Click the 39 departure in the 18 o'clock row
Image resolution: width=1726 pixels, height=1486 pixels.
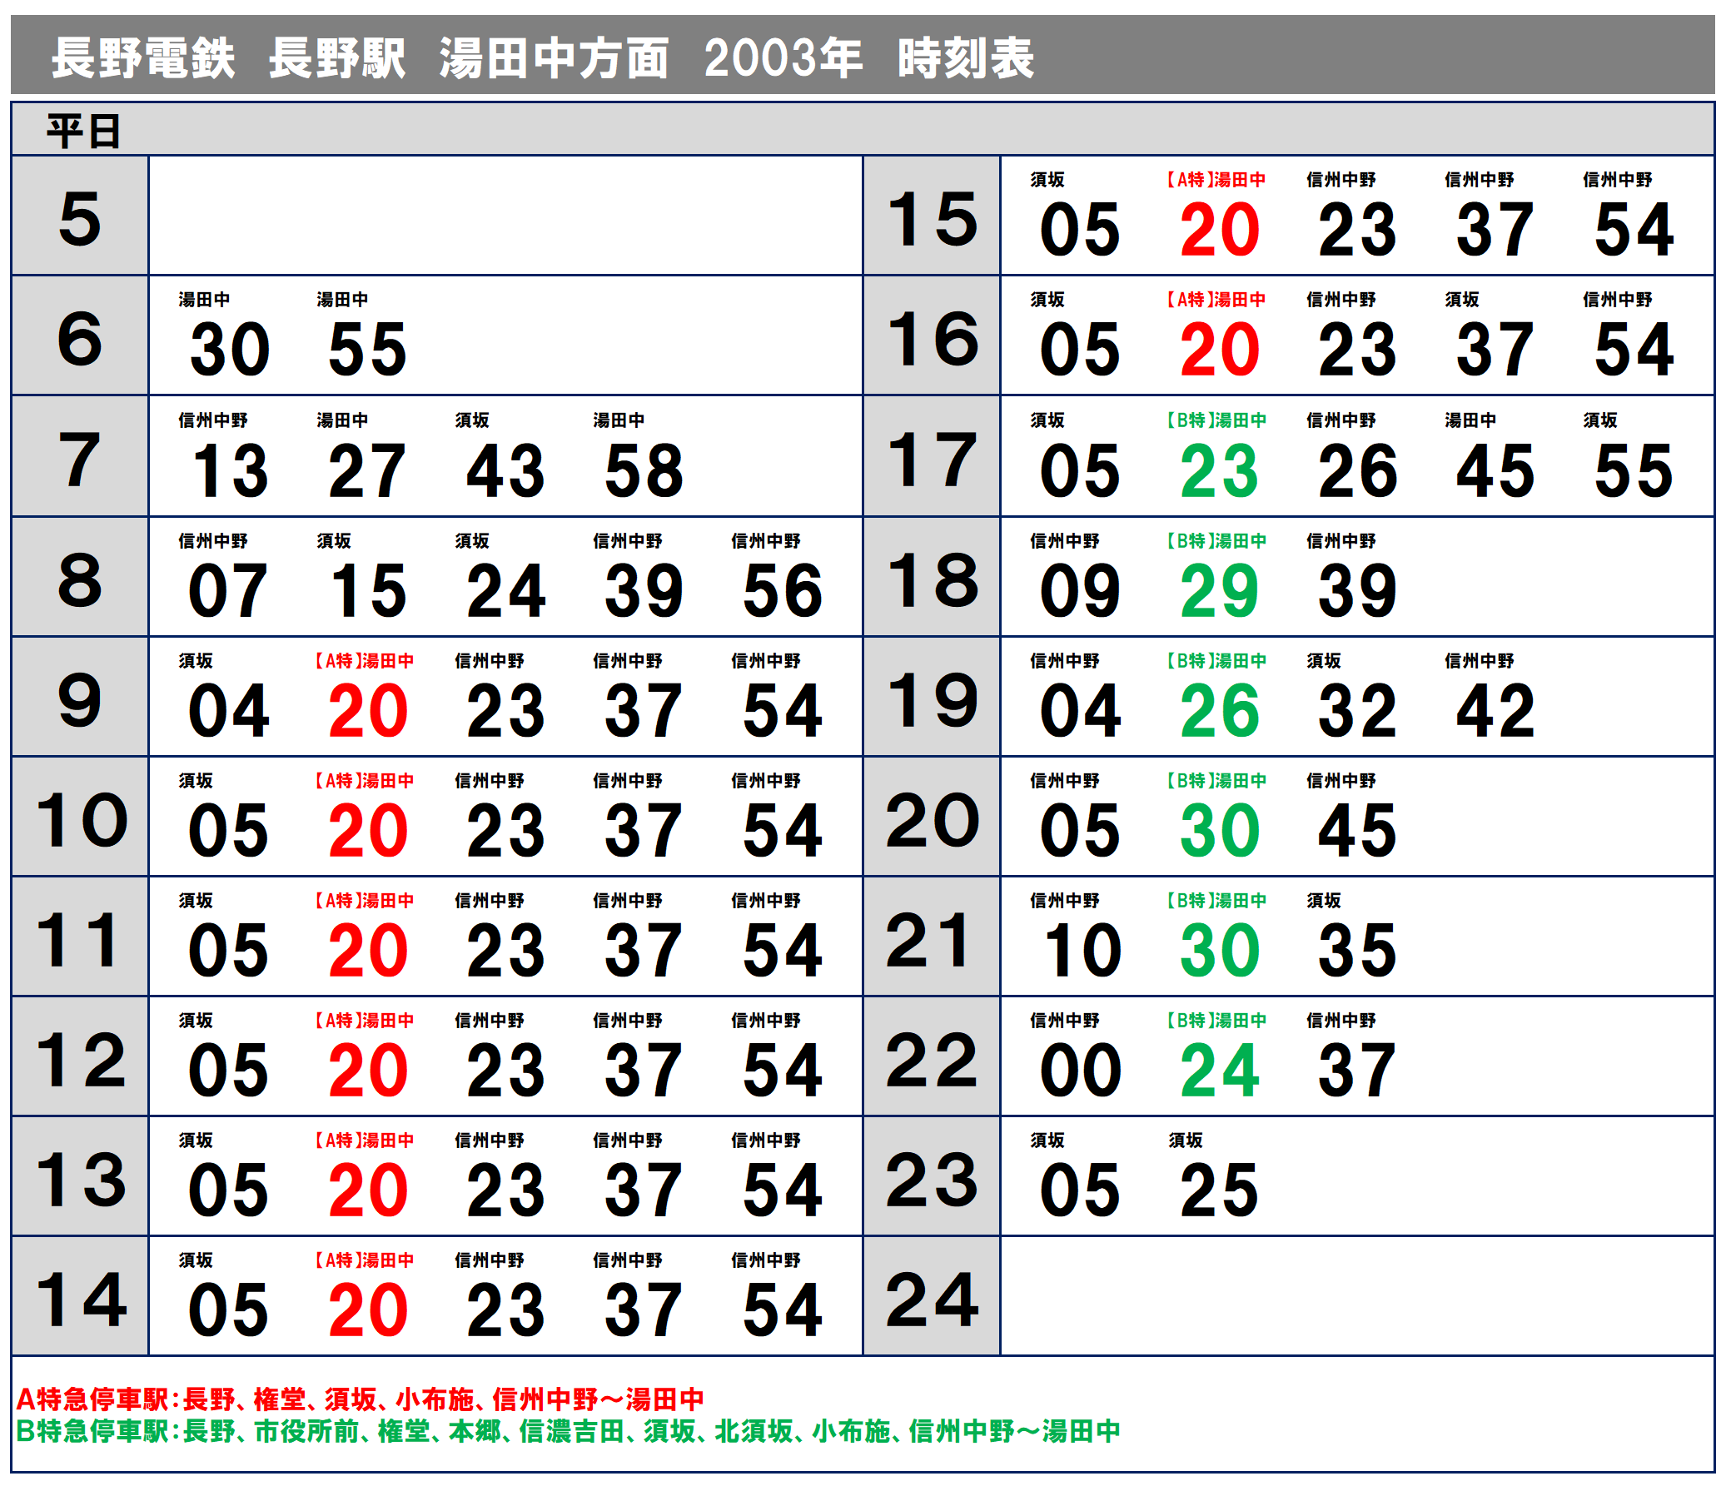(x=1357, y=591)
